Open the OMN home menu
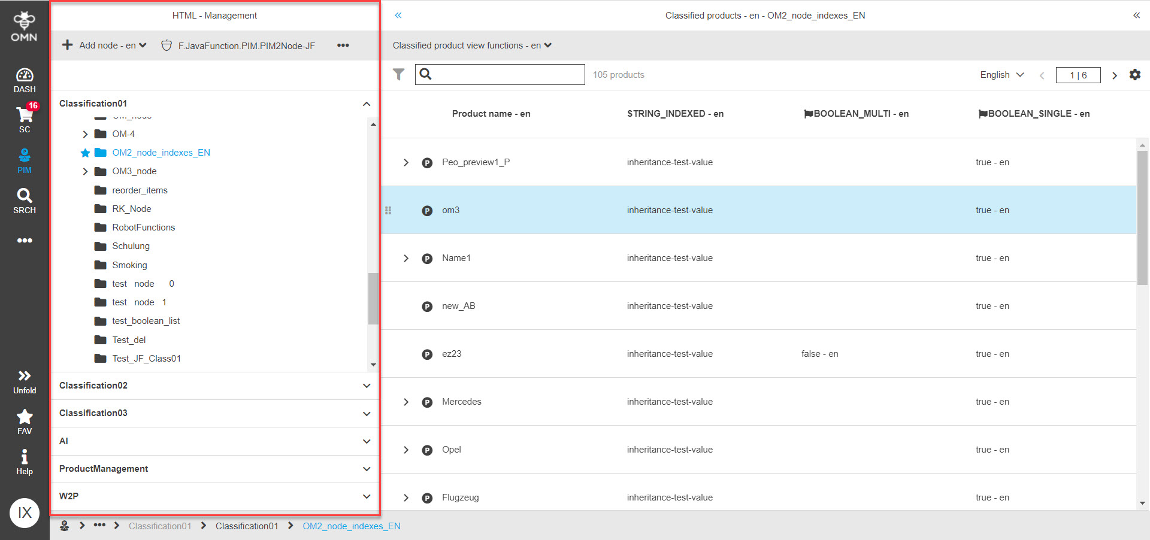 24,24
